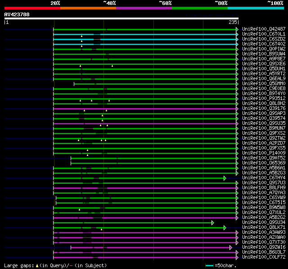
Task: Select UniRef100_Q9ZTW2 label
Action: (264, 138)
